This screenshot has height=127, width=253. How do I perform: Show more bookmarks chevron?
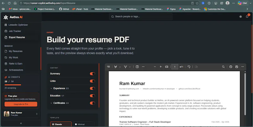[247, 9]
